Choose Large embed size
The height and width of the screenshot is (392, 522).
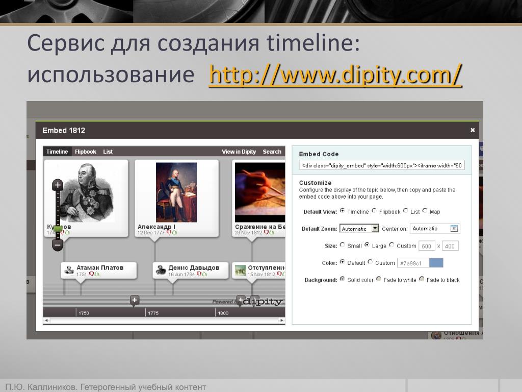pos(367,245)
